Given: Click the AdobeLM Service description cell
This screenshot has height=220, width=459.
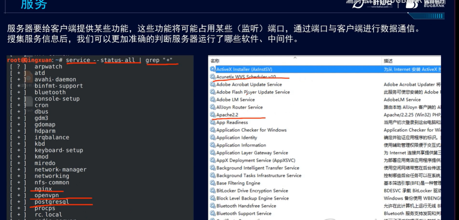Looking at the screenshot, I should click(402, 100).
